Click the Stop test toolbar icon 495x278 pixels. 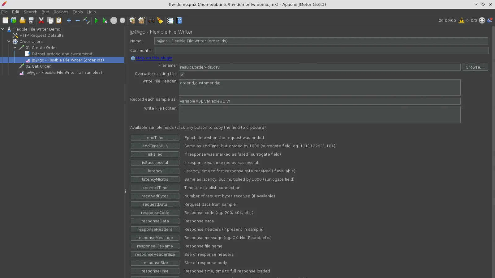pos(114,21)
